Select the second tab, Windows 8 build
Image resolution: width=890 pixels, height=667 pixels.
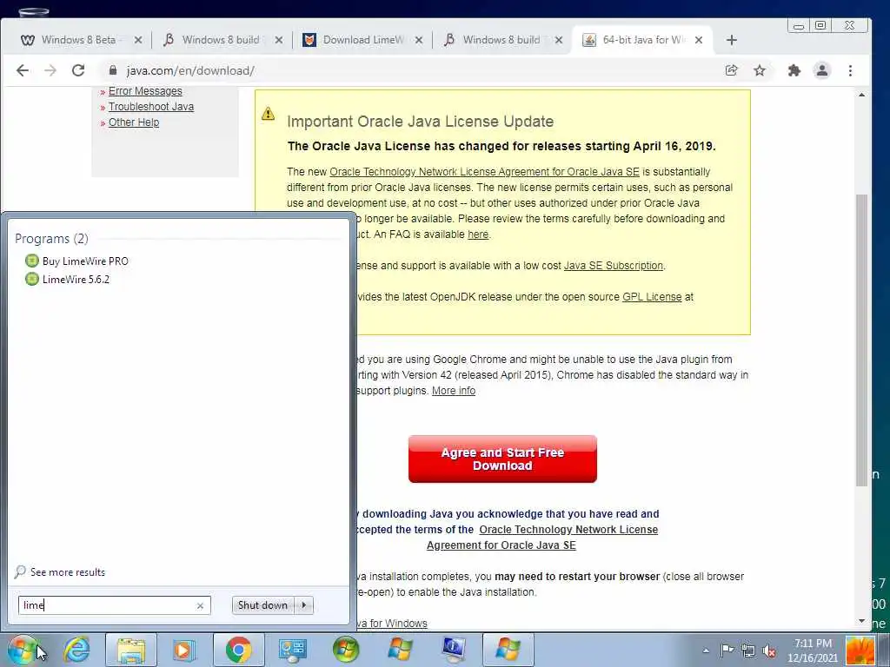(x=222, y=40)
